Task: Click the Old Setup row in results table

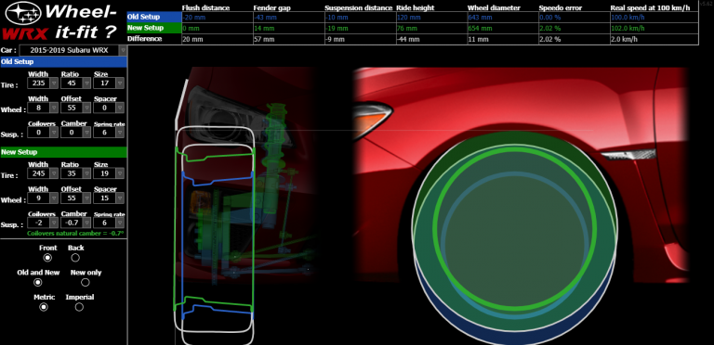Action: tap(413, 18)
